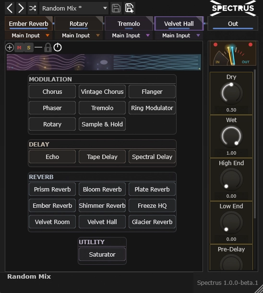Screen dimensions: 263x293
Task: Choose Velvet Hall in the Reverb list
Action: click(x=102, y=222)
